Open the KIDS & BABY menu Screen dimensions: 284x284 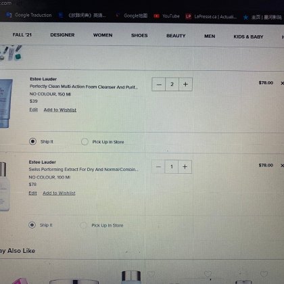pos(248,37)
